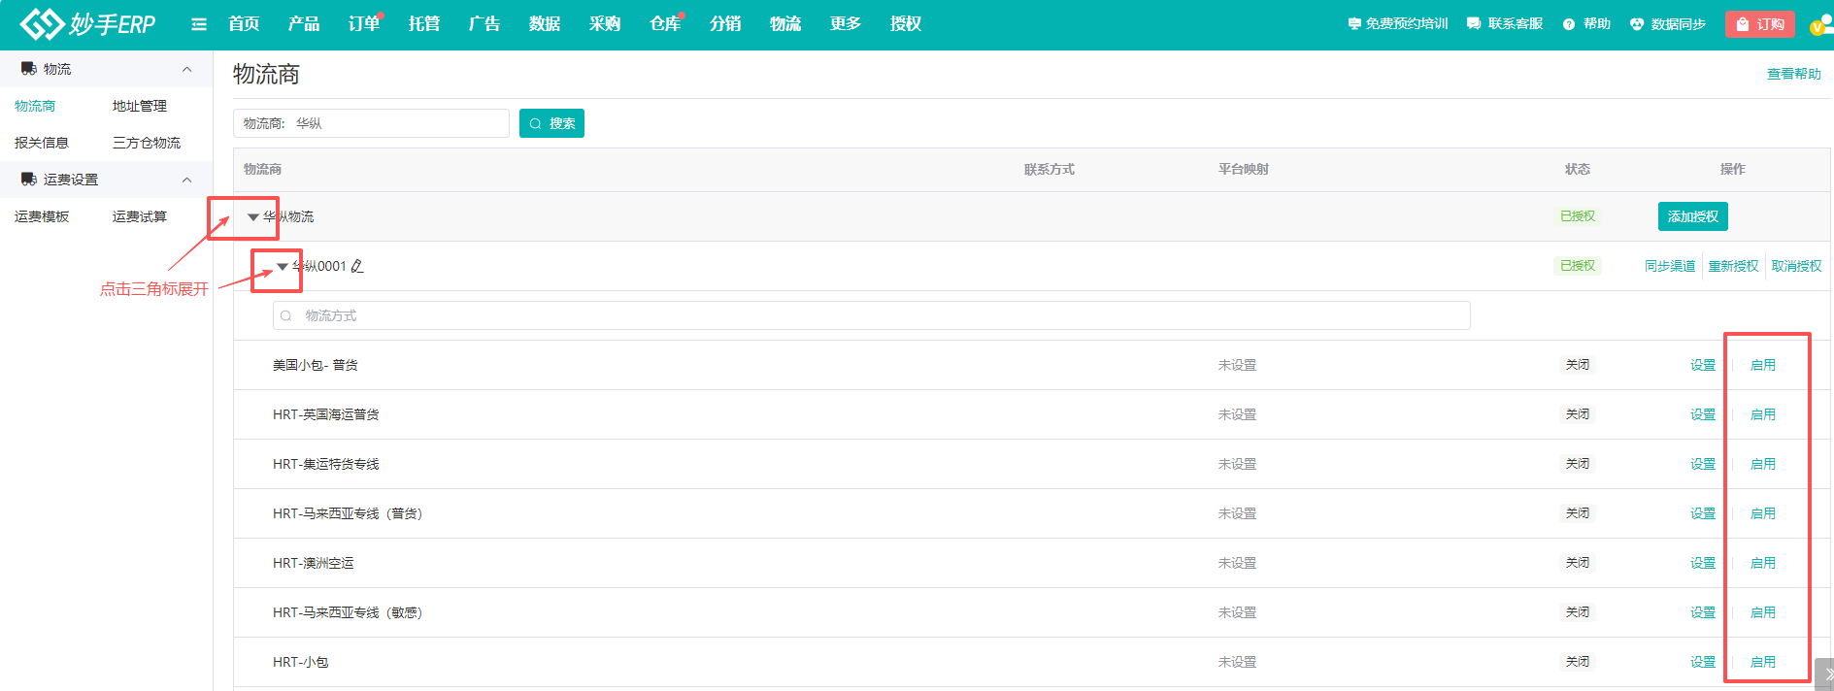Click the 订购 shopping bag button
This screenshot has width=1834, height=691.
click(x=1759, y=24)
